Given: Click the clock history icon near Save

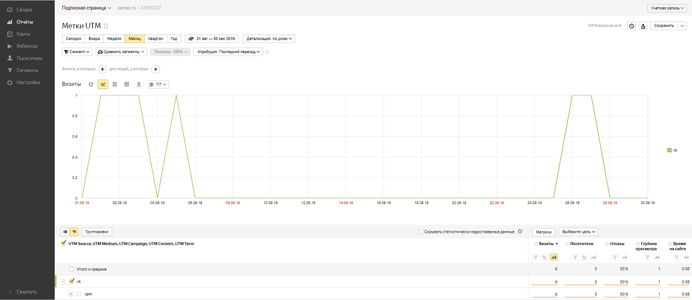Looking at the screenshot, I should pos(631,26).
